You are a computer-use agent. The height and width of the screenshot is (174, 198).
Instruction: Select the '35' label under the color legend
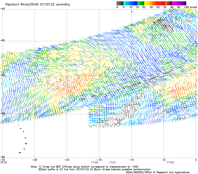pos(165,7)
